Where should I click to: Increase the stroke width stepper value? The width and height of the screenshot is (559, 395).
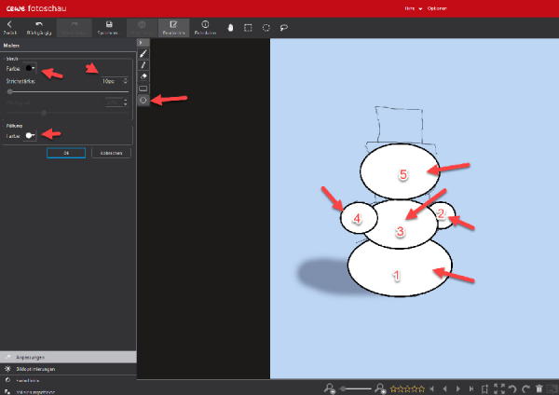point(126,78)
